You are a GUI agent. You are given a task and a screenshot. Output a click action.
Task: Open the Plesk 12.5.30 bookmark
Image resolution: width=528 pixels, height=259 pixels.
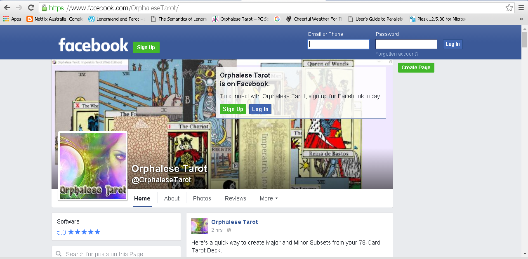tap(438, 19)
